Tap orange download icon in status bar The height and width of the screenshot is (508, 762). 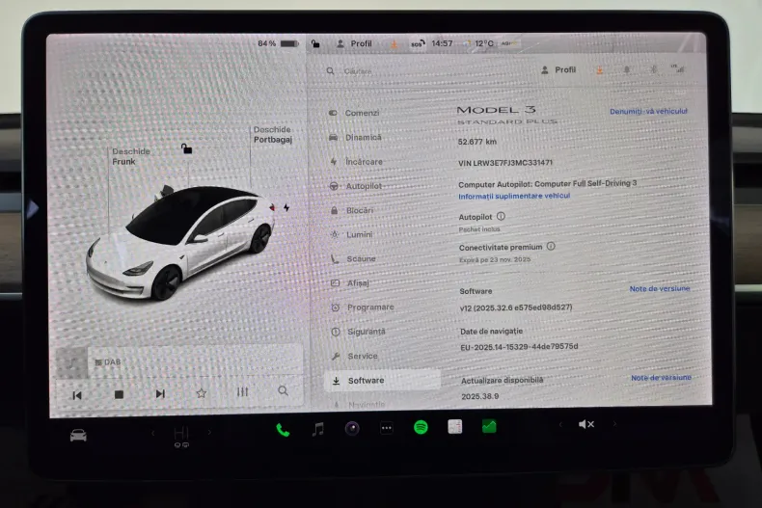coord(395,44)
